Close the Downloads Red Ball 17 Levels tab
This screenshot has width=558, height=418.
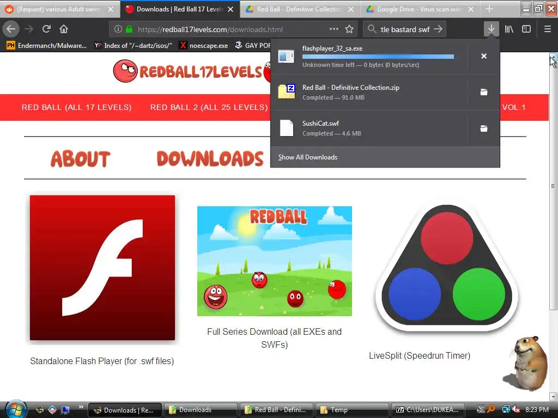click(231, 9)
